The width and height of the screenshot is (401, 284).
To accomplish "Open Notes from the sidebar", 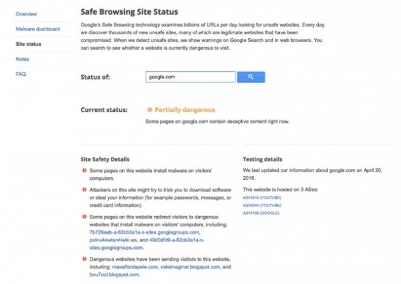I will coord(22,59).
